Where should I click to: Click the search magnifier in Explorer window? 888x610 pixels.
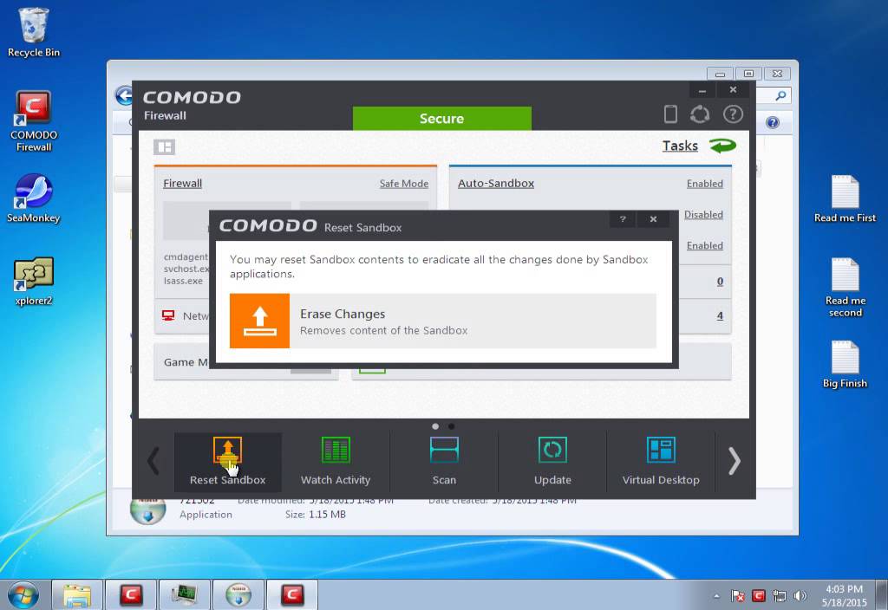780,95
